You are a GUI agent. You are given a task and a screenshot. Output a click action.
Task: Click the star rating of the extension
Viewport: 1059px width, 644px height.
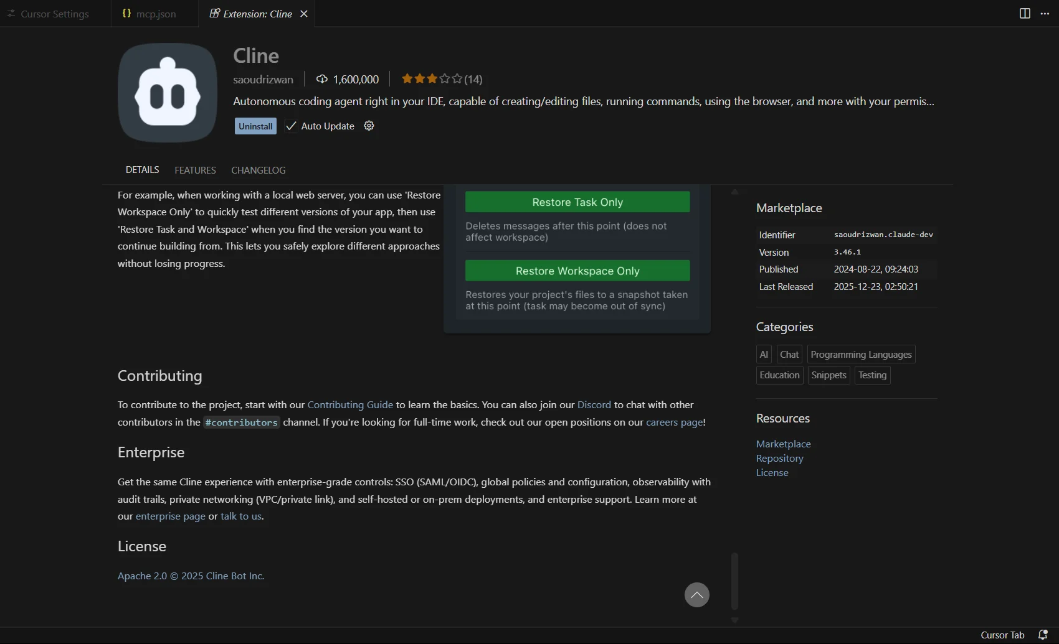[432, 79]
